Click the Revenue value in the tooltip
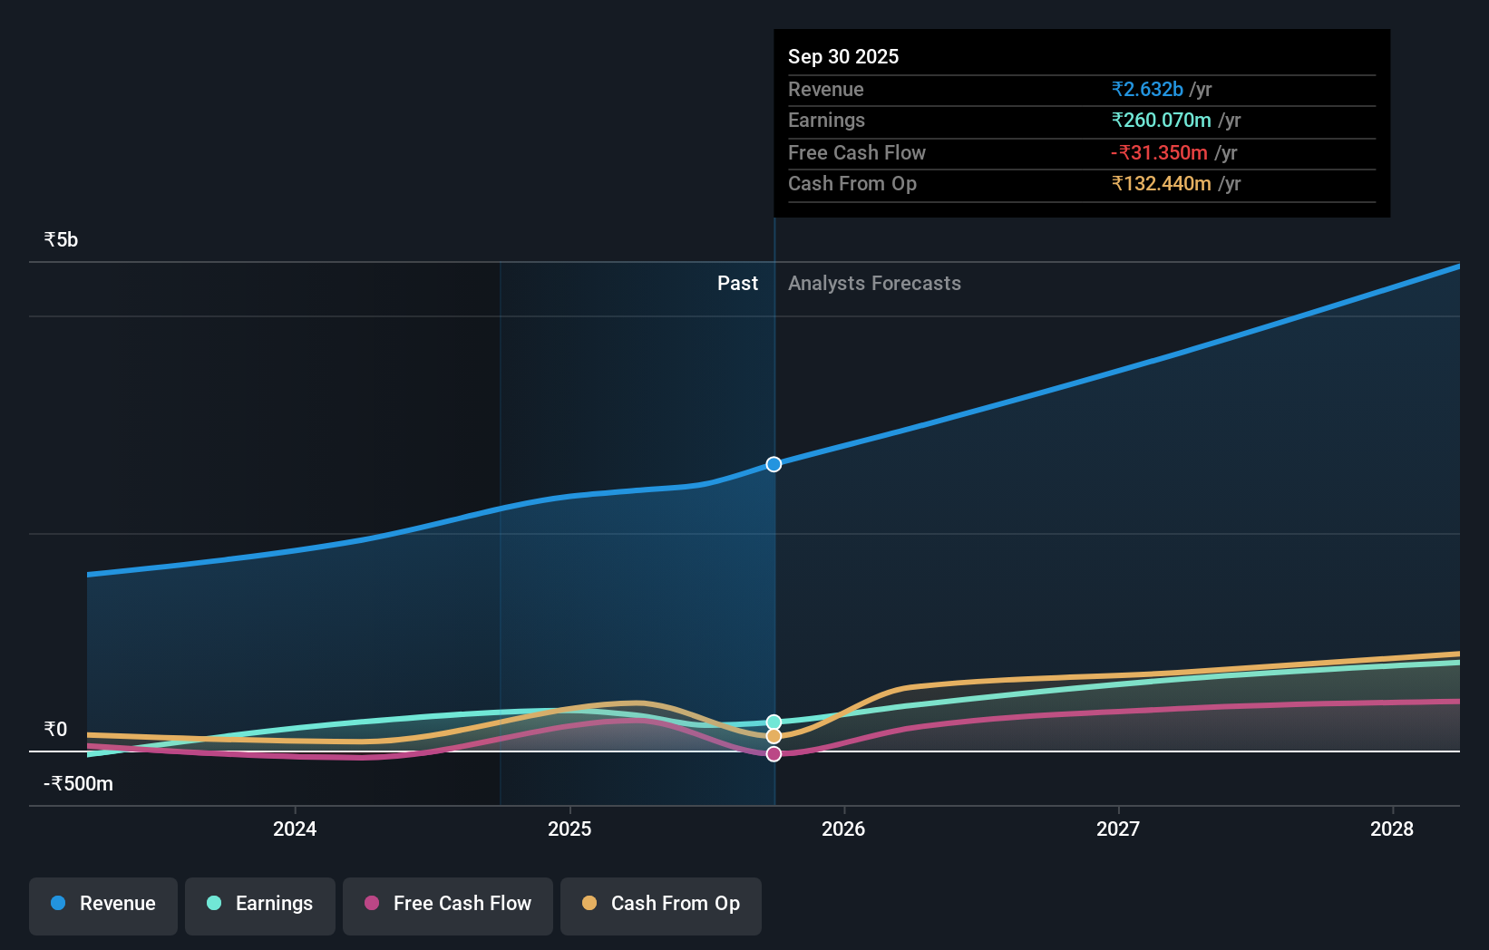This screenshot has height=950, width=1489. click(x=1146, y=89)
